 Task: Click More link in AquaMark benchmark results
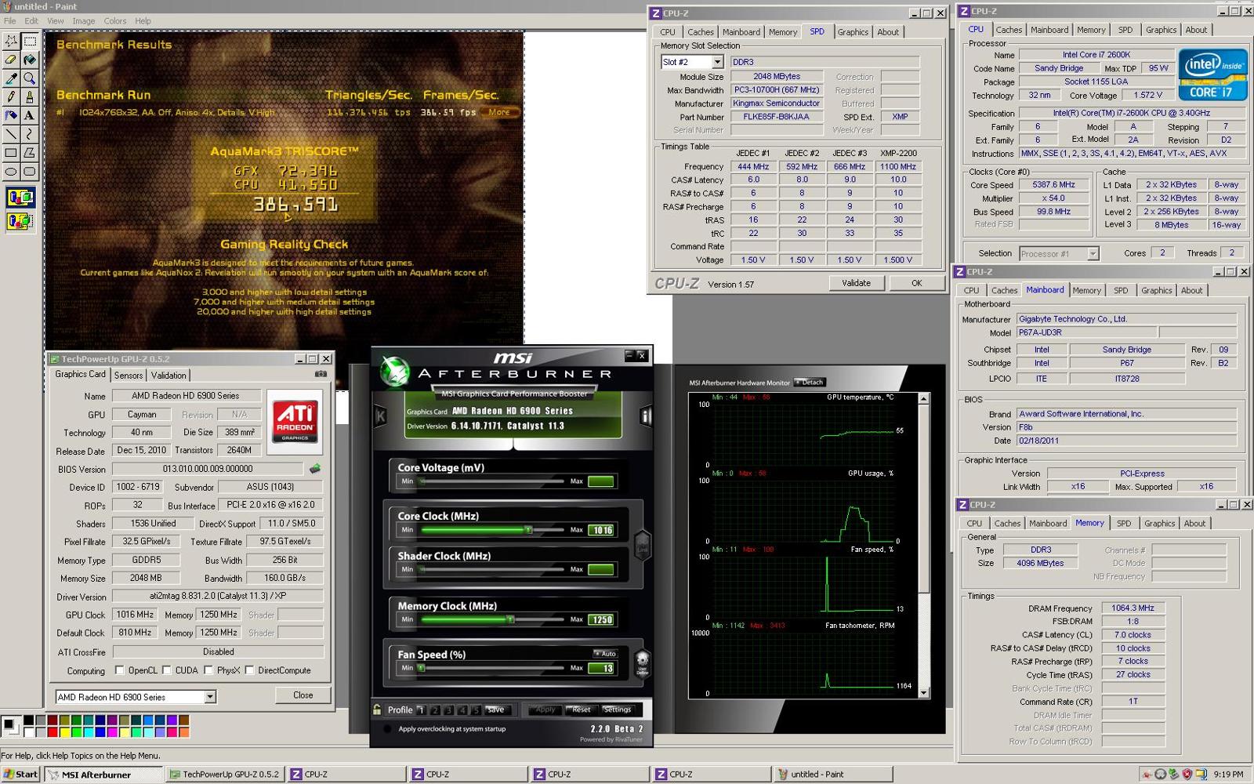499,112
